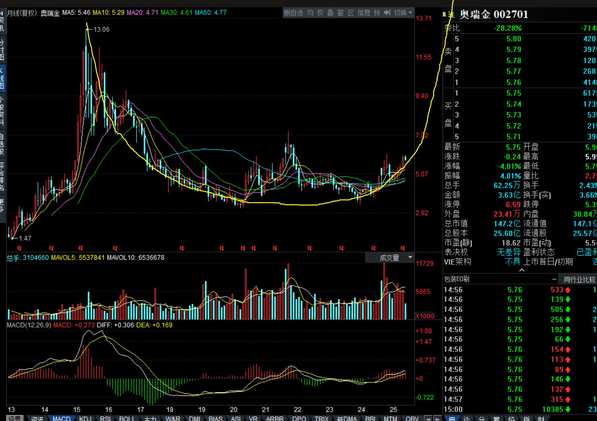Click the R margin-trading mark
Viewport: 597px width, 421px height.
pyautogui.click(x=445, y=14)
